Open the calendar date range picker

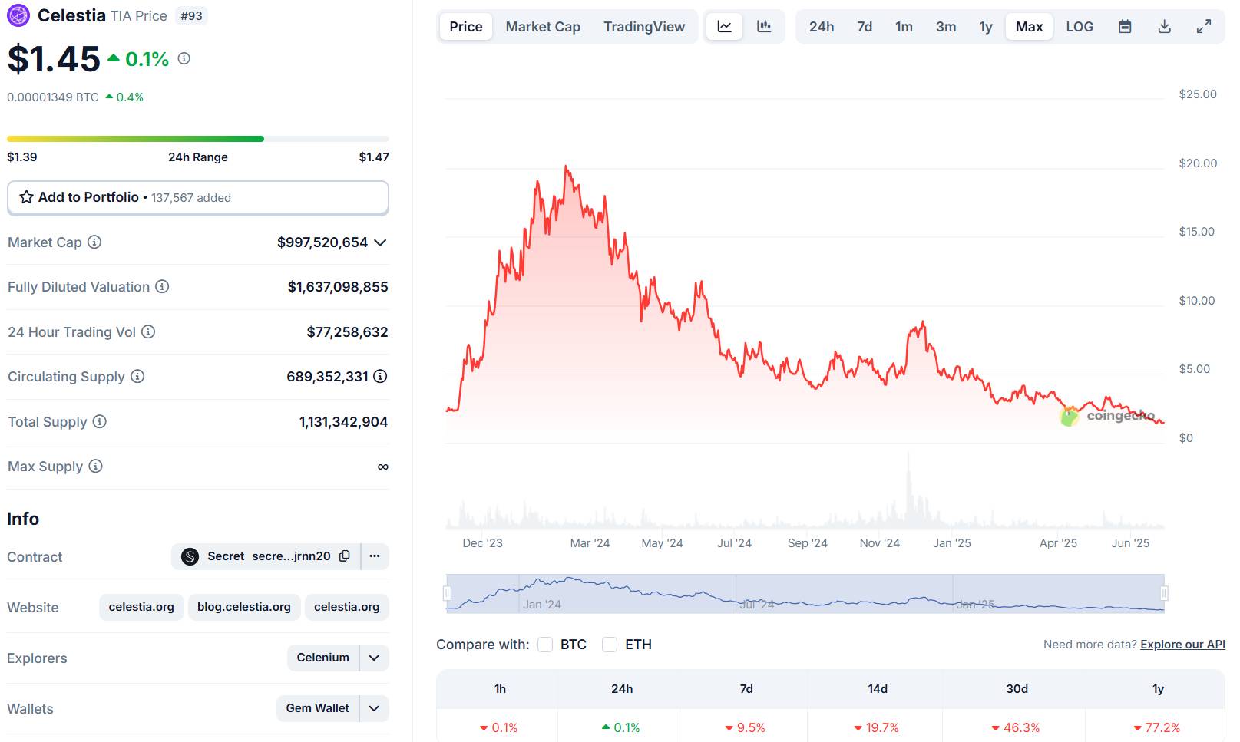pos(1125,27)
